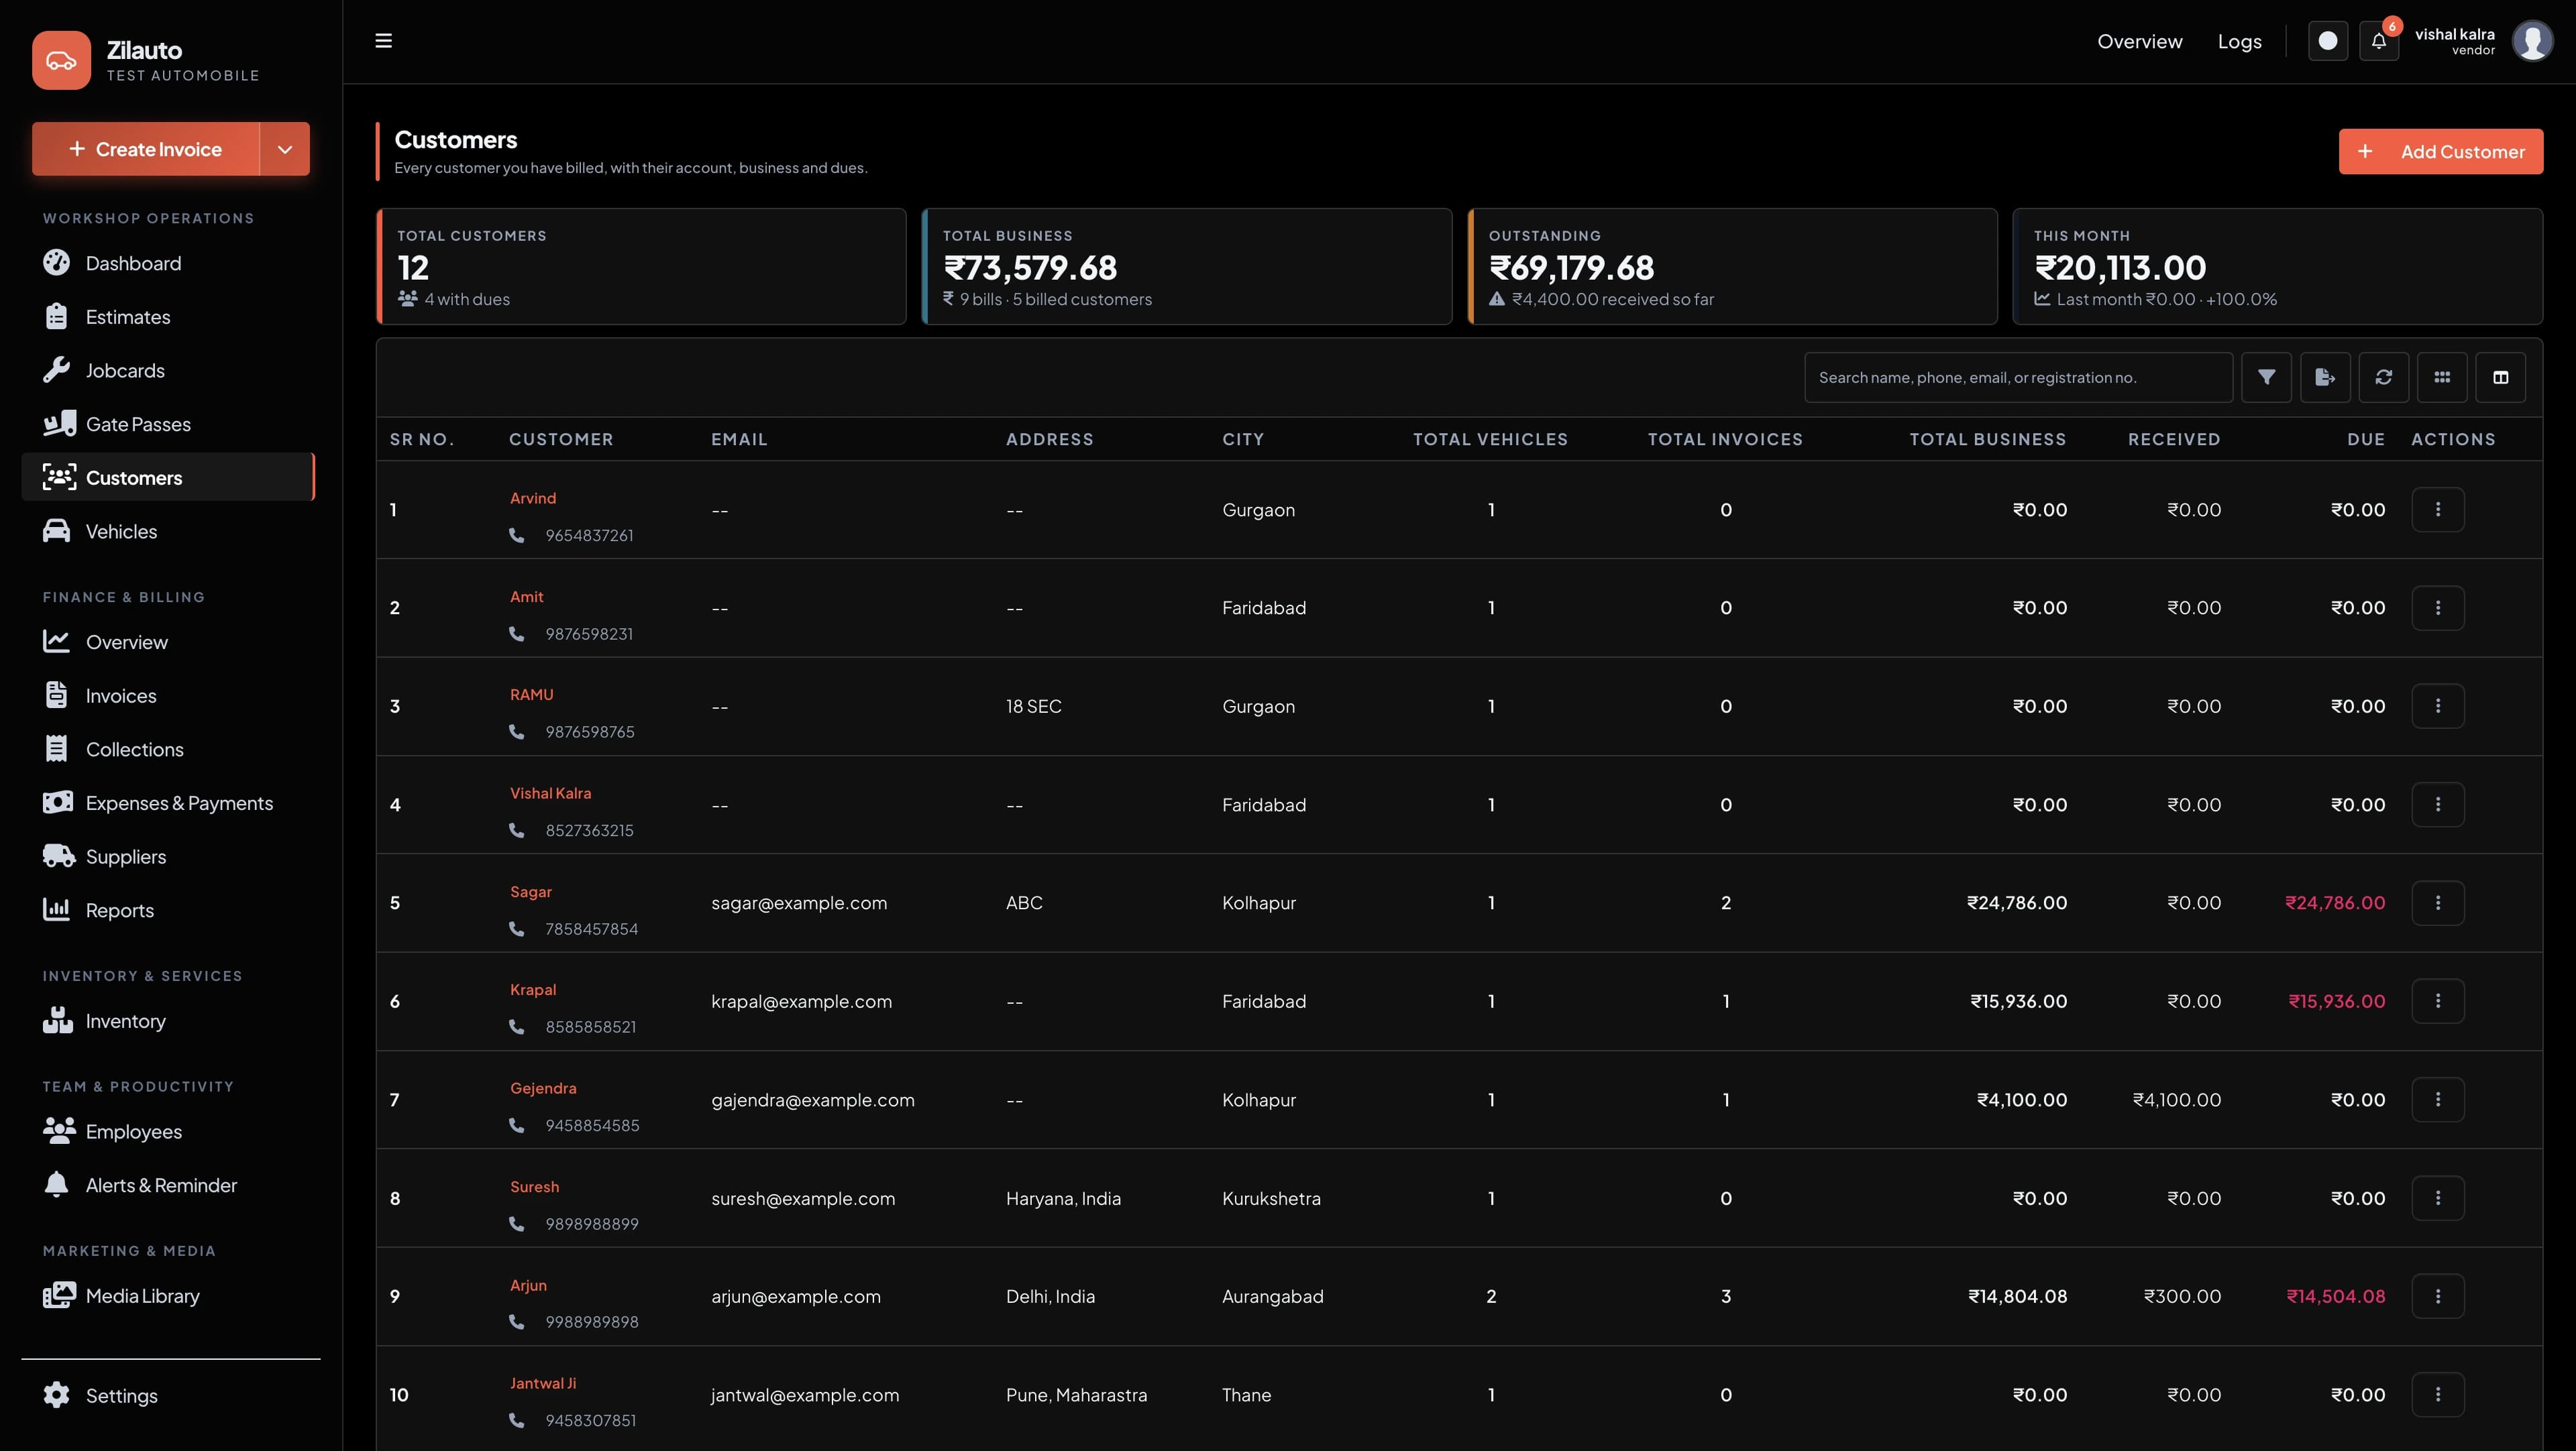Open Suppliers in the sidebar
This screenshot has width=2576, height=1451.
click(168, 856)
